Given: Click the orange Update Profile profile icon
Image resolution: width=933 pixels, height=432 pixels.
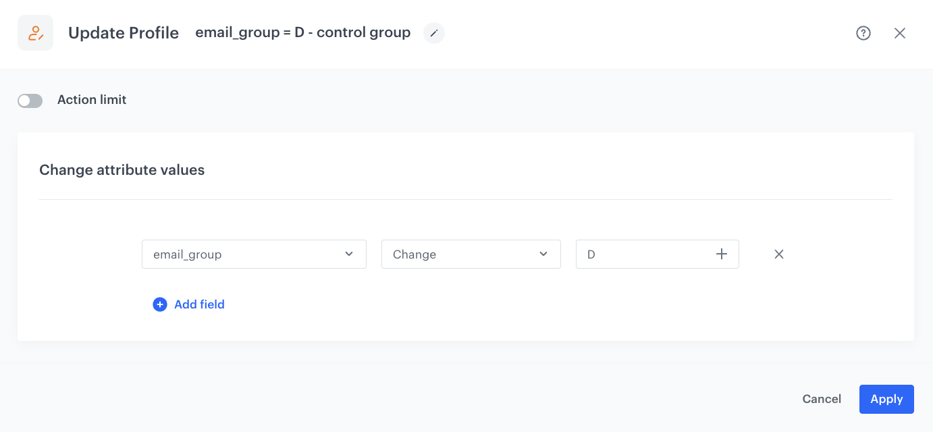Looking at the screenshot, I should [x=35, y=32].
